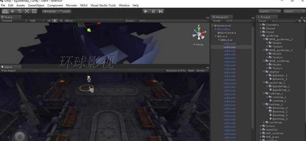Select the Hand view tool
The width and height of the screenshot is (306, 141).
pos(5,11)
